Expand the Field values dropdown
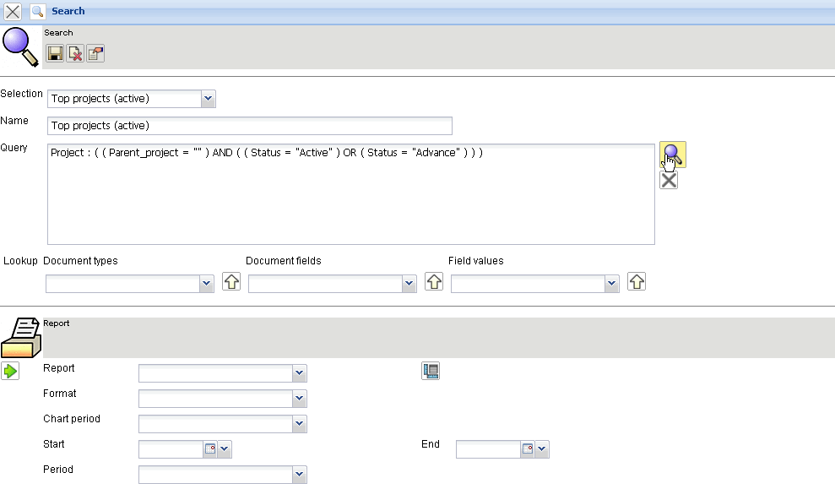Image resolution: width=835 pixels, height=489 pixels. click(x=612, y=285)
